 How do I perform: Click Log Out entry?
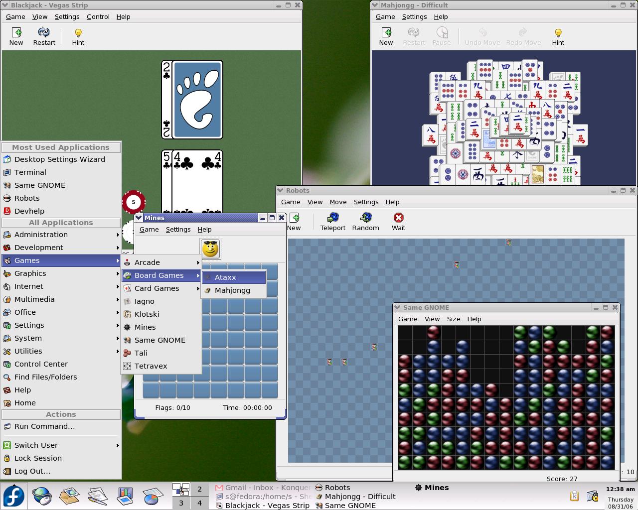pyautogui.click(x=61, y=471)
